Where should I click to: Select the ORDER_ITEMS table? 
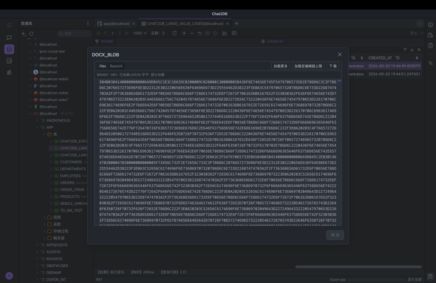[72, 190]
